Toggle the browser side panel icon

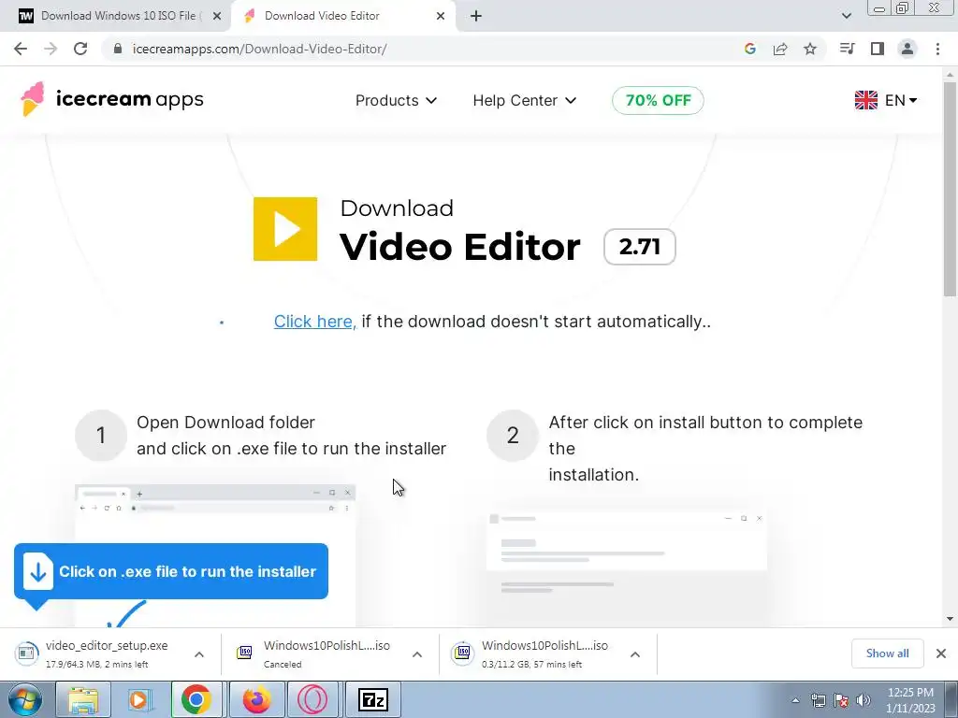point(878,49)
